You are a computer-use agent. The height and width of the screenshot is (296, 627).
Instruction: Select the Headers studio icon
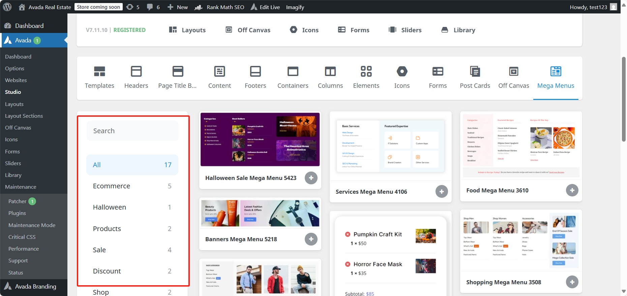coord(136,72)
